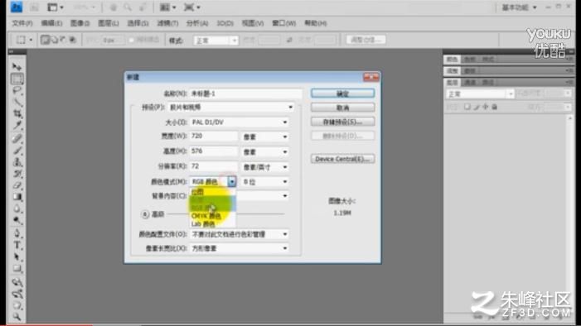Select the Blur tool
The height and width of the screenshot is (326, 581).
tap(17, 209)
